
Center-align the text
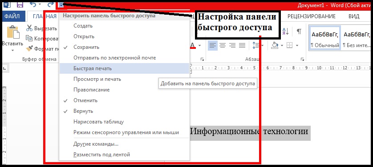[223, 45]
